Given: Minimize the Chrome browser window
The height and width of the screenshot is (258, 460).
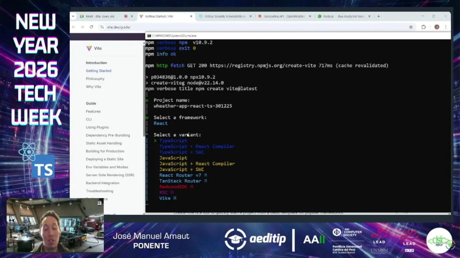Looking at the screenshot, I should (423, 16).
